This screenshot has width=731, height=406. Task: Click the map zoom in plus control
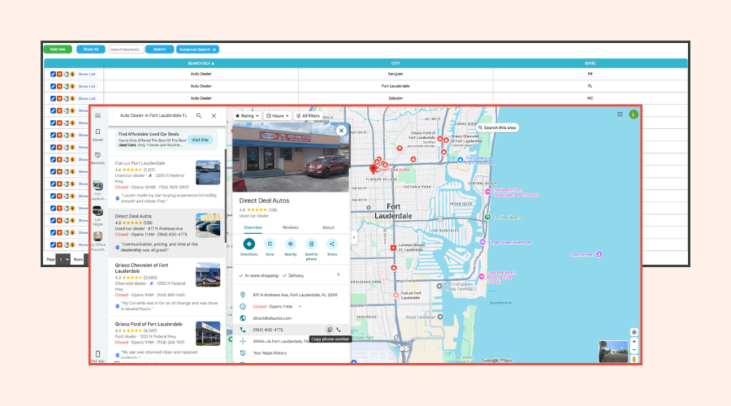(634, 342)
